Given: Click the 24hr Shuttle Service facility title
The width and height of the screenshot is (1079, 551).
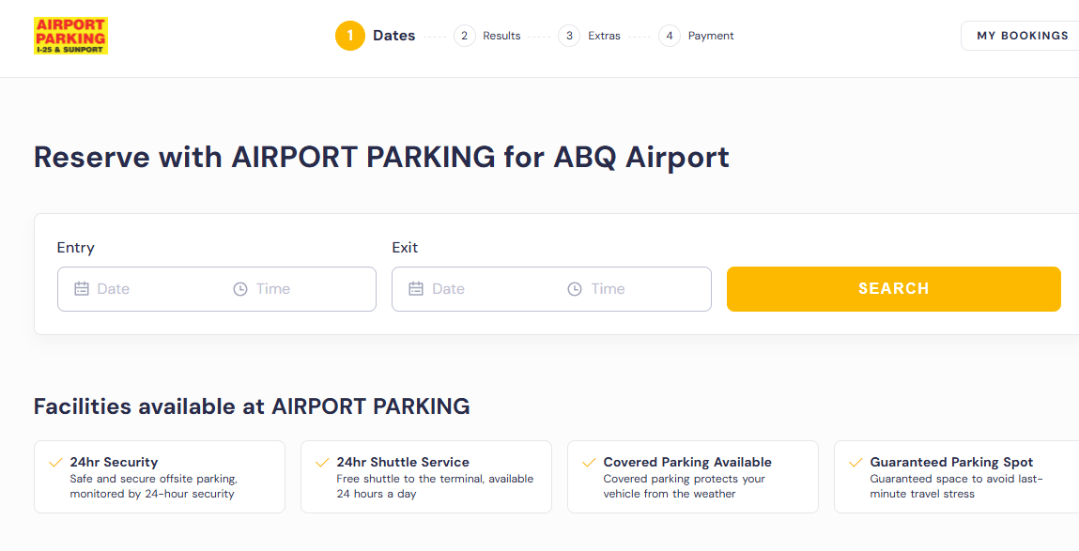Looking at the screenshot, I should click(x=403, y=462).
